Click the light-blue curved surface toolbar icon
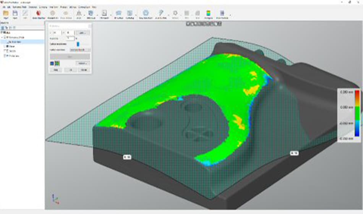 tap(118, 13)
